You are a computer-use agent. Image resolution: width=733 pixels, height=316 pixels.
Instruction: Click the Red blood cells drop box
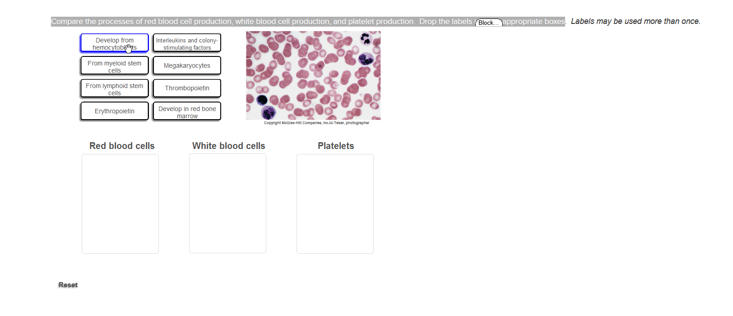[120, 203]
